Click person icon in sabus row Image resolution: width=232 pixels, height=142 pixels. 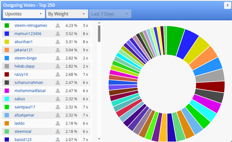click(58, 99)
